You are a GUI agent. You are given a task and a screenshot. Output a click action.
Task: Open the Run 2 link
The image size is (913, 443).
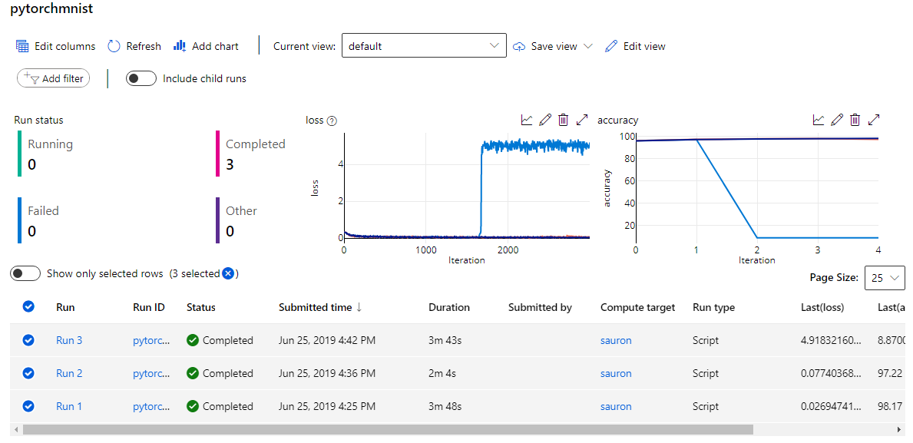coord(69,373)
